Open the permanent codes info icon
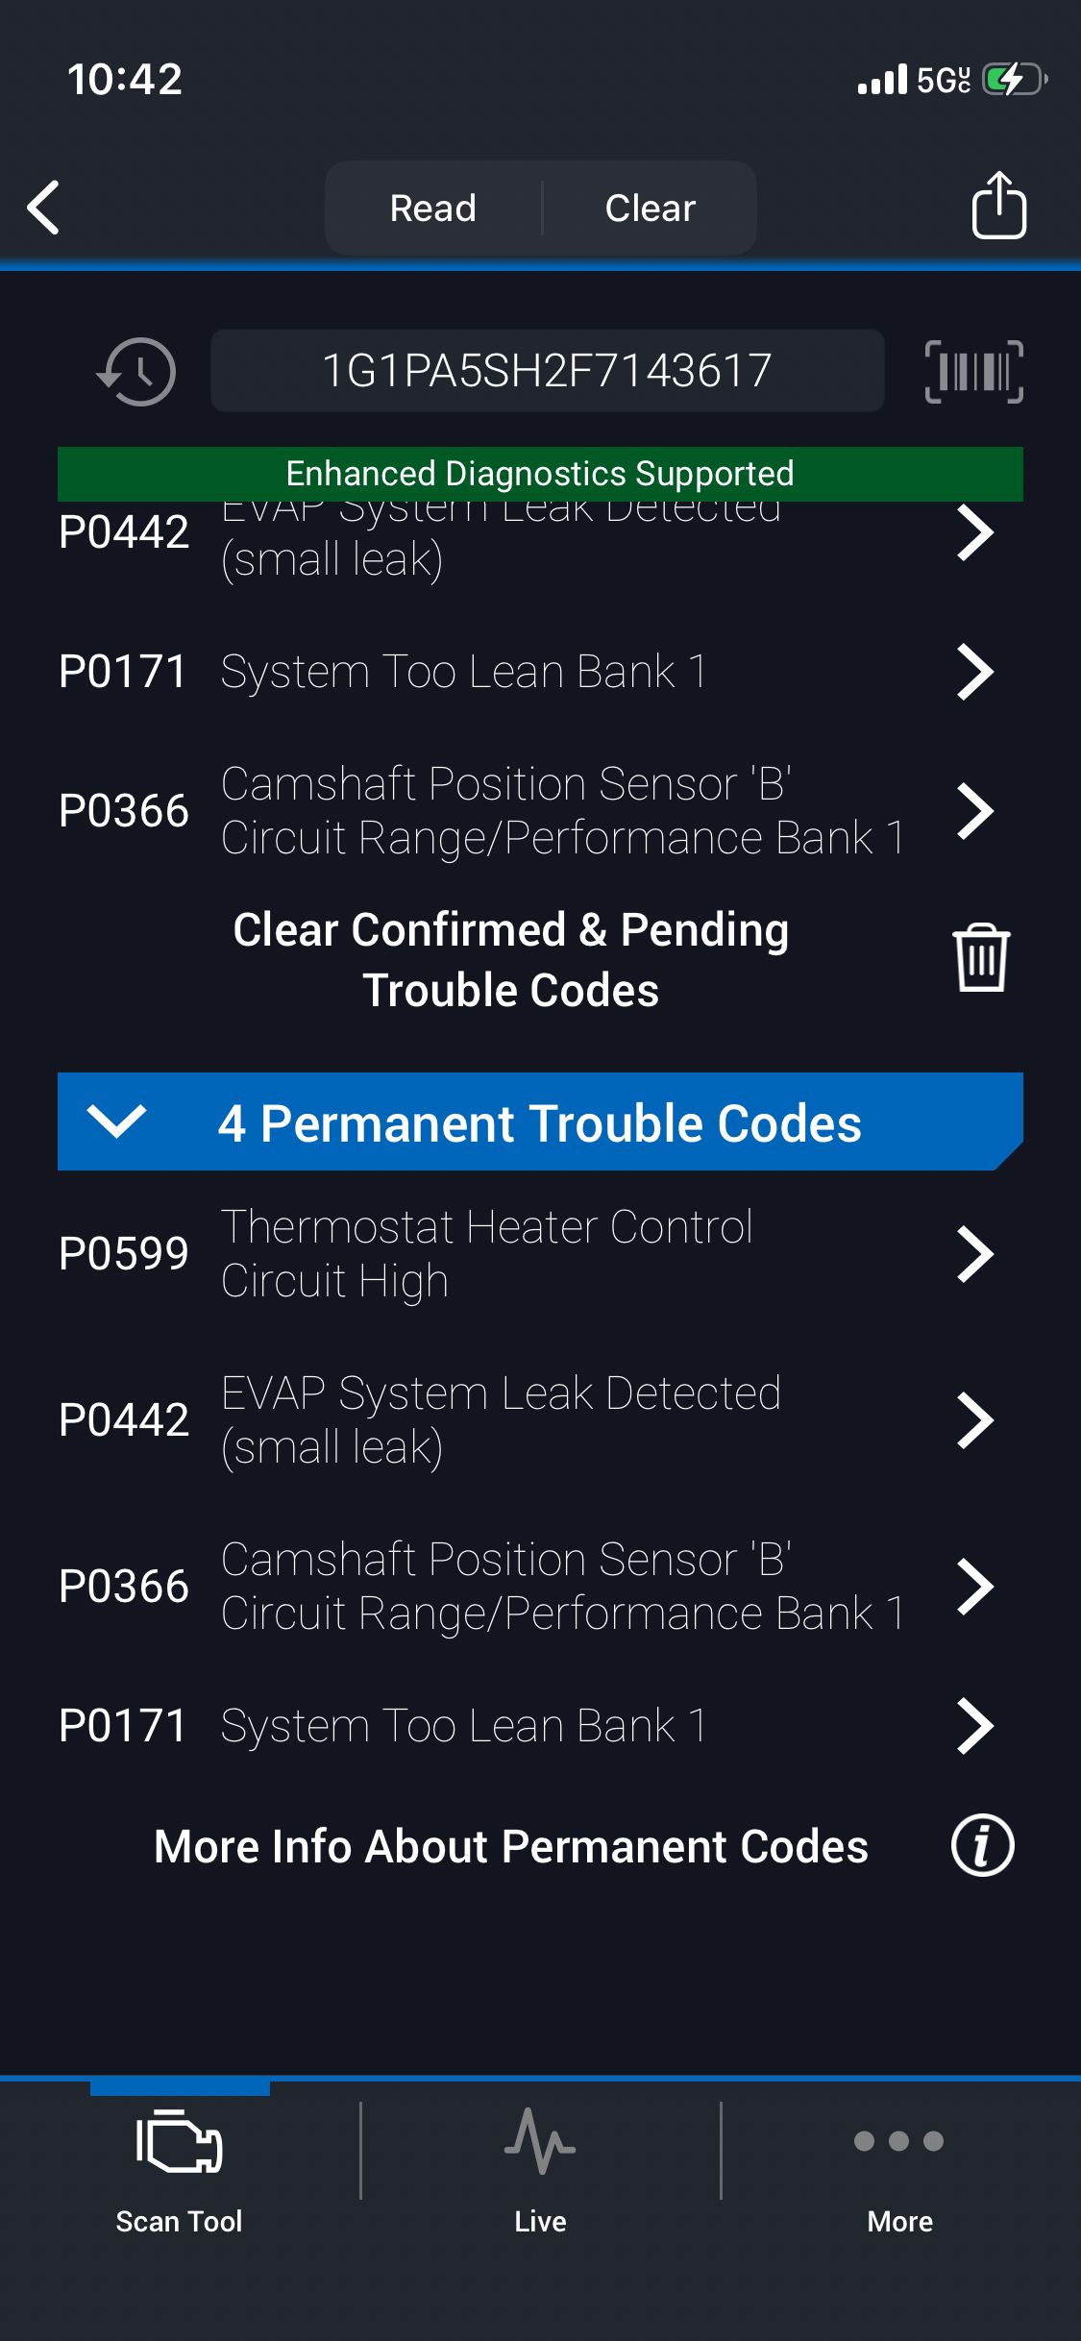This screenshot has width=1081, height=2341. click(982, 1845)
